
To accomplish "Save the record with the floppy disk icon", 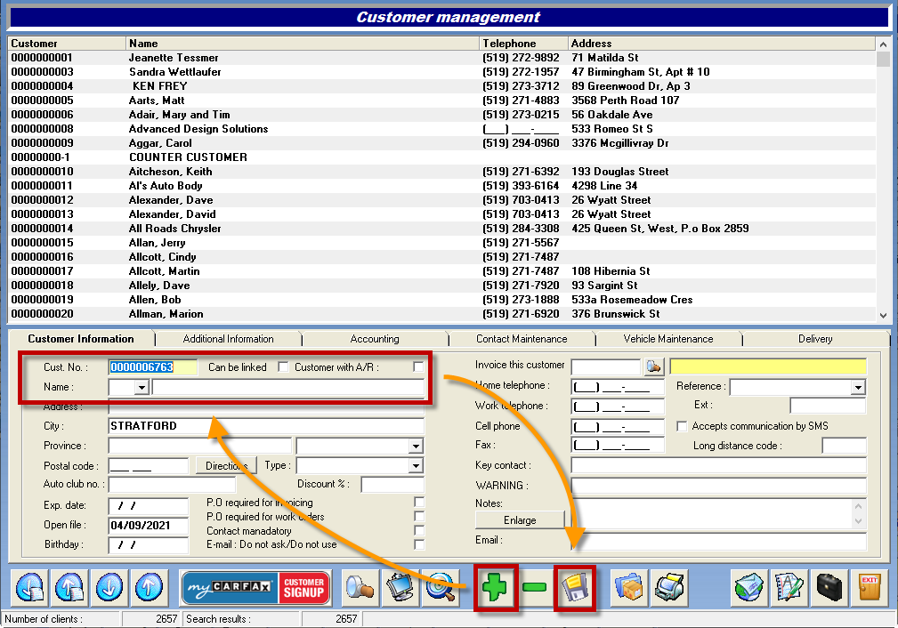I will (575, 587).
